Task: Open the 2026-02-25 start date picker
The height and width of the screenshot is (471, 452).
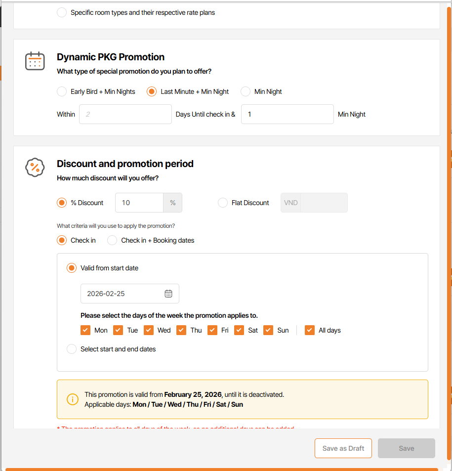Action: pos(123,294)
